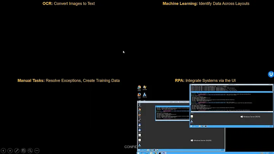
Task: Focus the console window in lower remote desktop
Action: coord(172,113)
